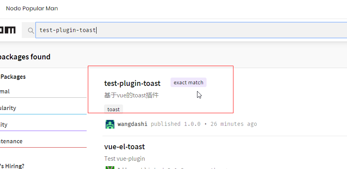Focus the test-plugin-toast search input field
347x169 pixels.
point(191,30)
